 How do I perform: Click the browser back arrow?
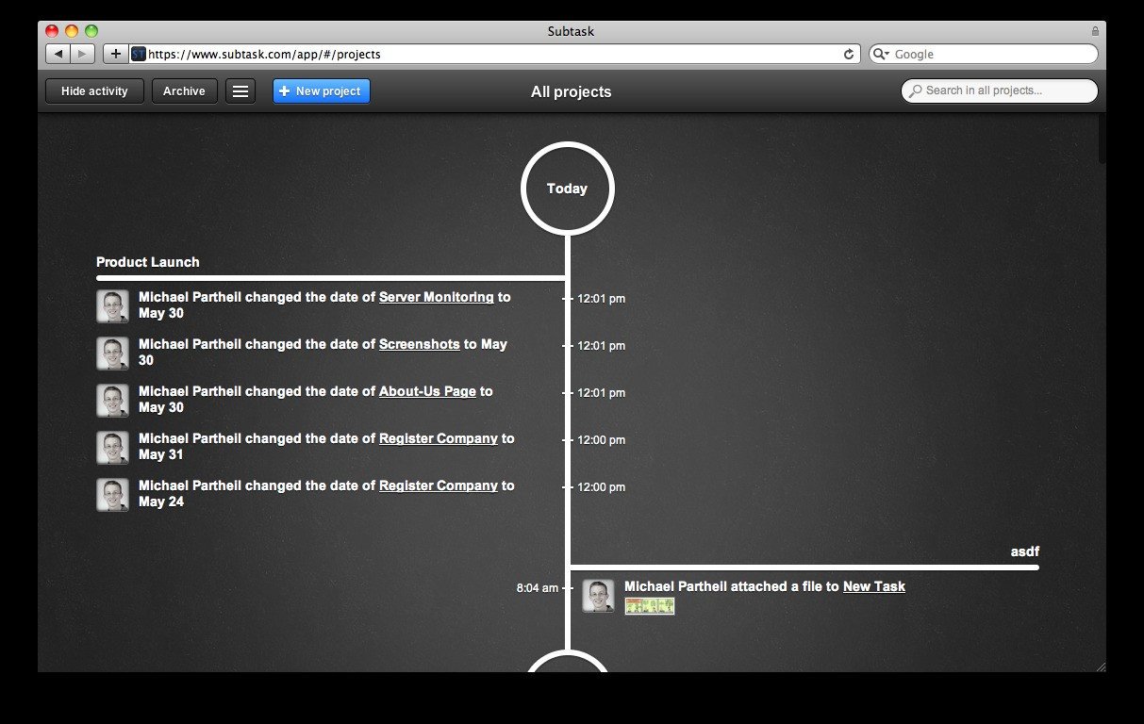(58, 54)
